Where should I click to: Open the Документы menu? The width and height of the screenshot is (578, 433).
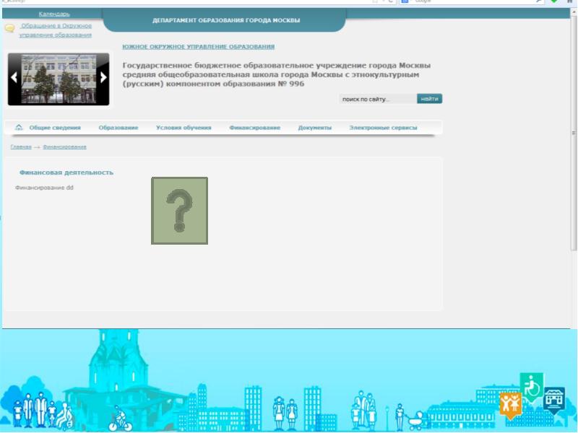[x=314, y=128]
